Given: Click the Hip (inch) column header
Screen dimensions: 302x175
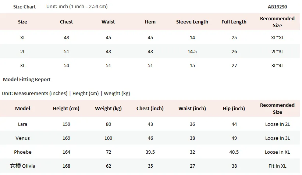Looking at the screenshot, I should click(234, 109).
